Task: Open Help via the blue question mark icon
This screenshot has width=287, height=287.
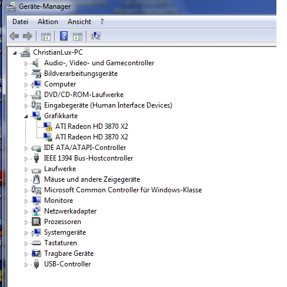Action: point(64,36)
